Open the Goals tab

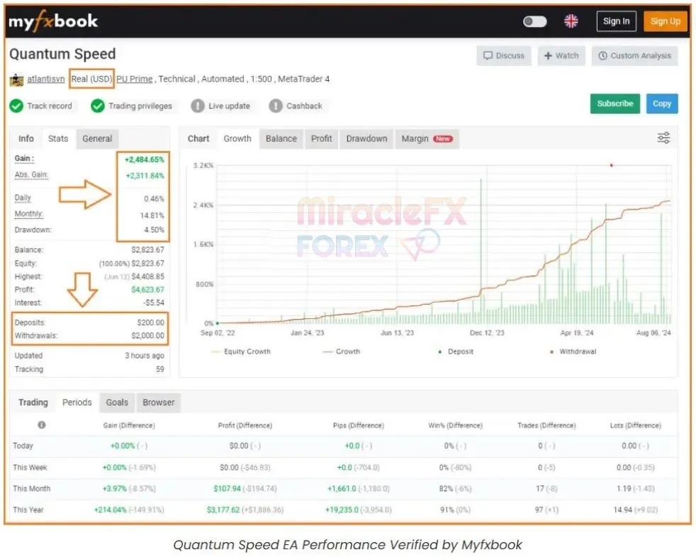[x=117, y=403]
